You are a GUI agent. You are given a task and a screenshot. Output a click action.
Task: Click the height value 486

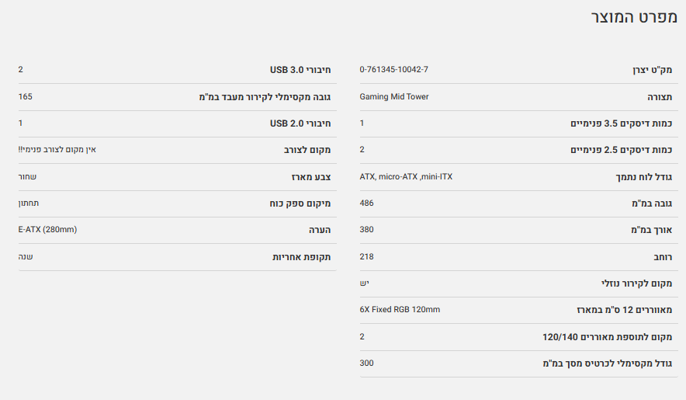click(367, 203)
